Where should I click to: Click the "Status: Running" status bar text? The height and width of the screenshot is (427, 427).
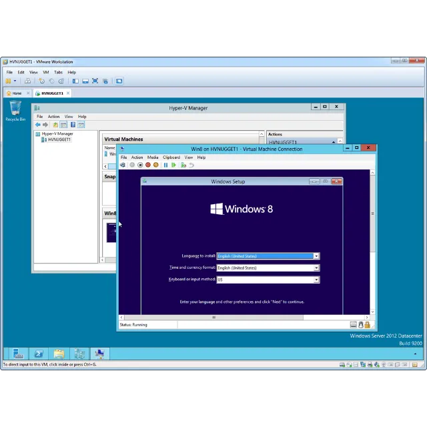click(133, 325)
